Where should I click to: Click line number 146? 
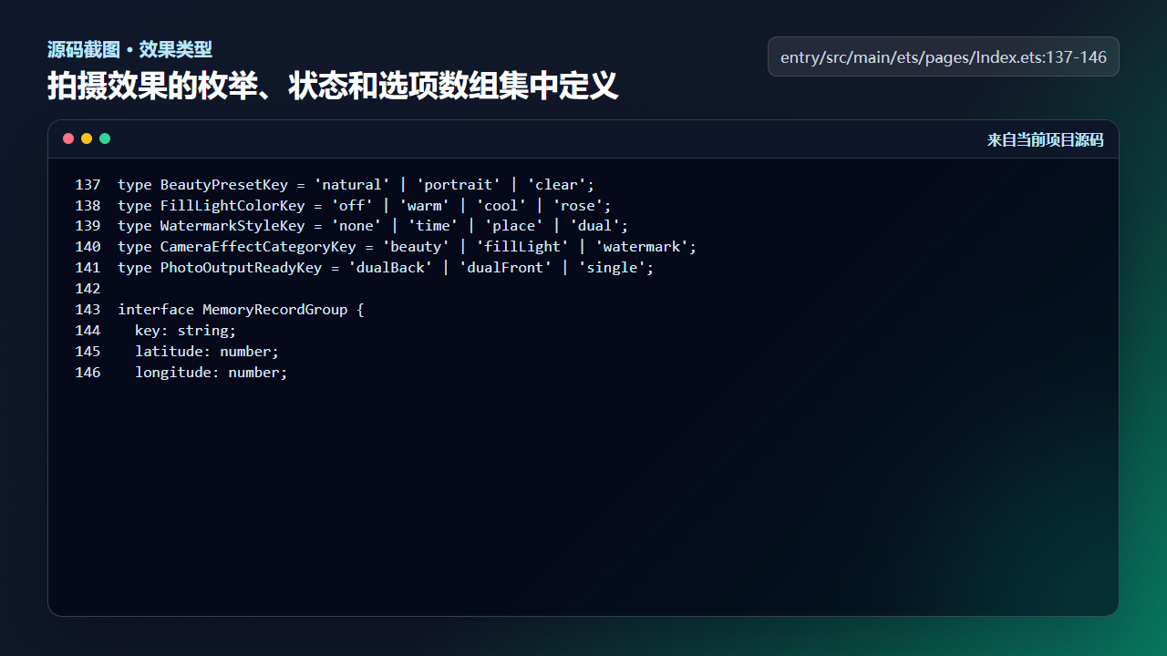click(88, 373)
